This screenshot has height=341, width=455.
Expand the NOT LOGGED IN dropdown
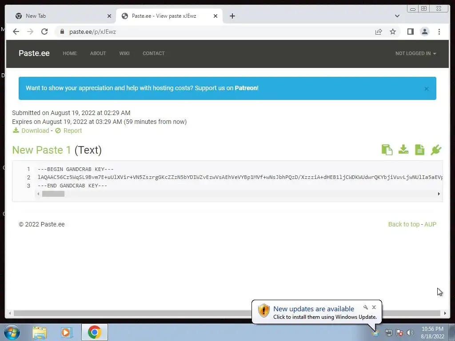pos(415,53)
